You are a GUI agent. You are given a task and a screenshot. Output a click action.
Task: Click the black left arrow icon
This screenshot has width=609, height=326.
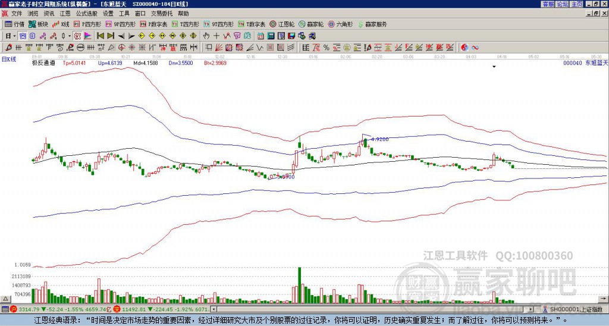click(x=121, y=36)
